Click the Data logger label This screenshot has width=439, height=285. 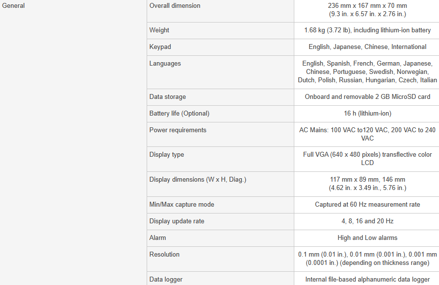(166, 280)
